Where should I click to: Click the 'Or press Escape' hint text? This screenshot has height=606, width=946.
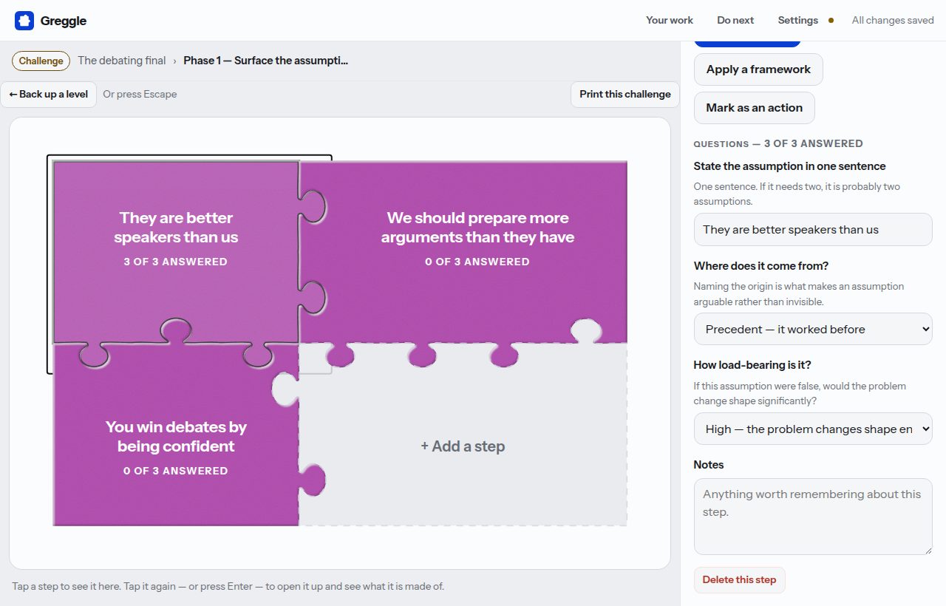point(140,94)
